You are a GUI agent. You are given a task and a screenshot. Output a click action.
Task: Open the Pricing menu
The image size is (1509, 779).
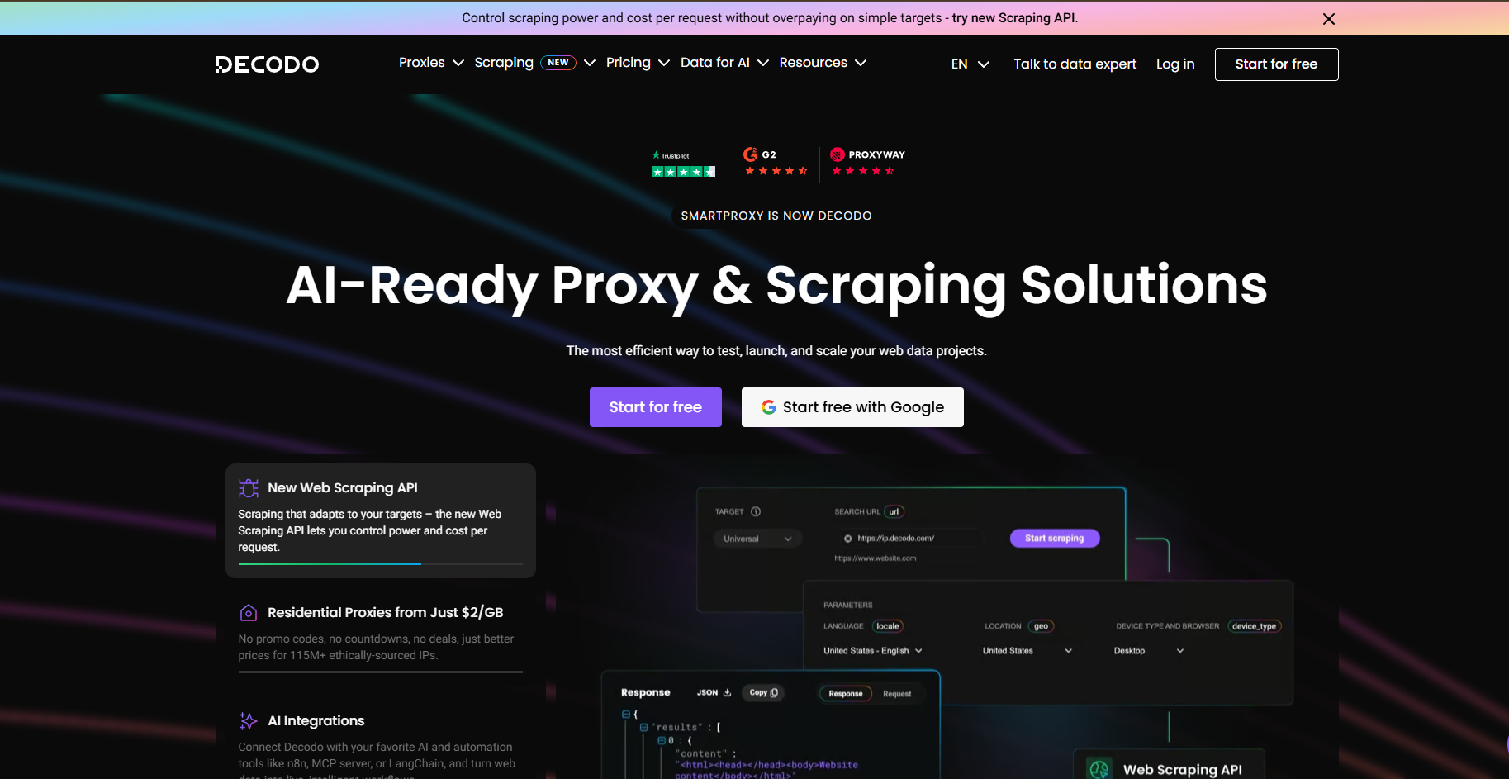(638, 63)
